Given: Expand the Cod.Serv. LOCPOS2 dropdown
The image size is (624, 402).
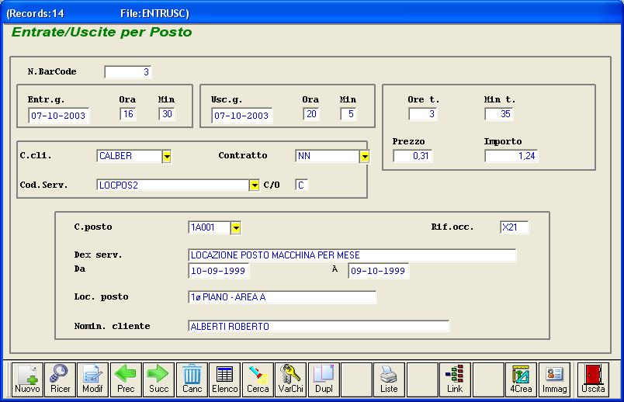Looking at the screenshot, I should click(x=254, y=185).
